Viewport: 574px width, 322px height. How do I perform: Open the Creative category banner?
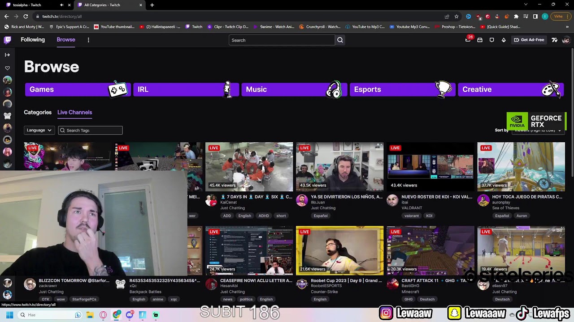pos(511,89)
